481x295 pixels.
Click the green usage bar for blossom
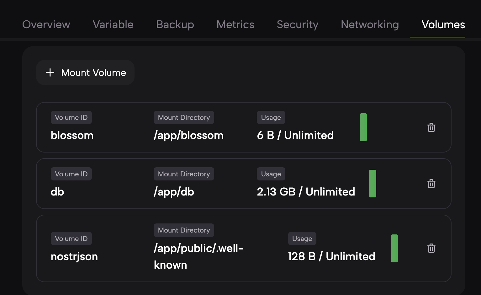(x=363, y=127)
